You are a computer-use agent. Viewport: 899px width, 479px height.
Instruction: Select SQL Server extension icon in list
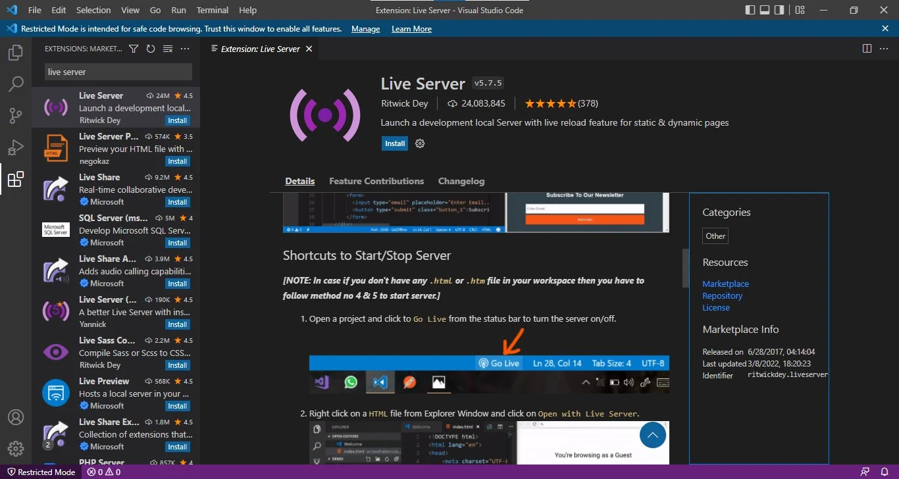tap(56, 230)
